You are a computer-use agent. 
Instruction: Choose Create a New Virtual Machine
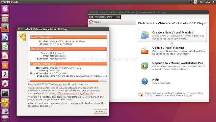[x=172, y=35]
